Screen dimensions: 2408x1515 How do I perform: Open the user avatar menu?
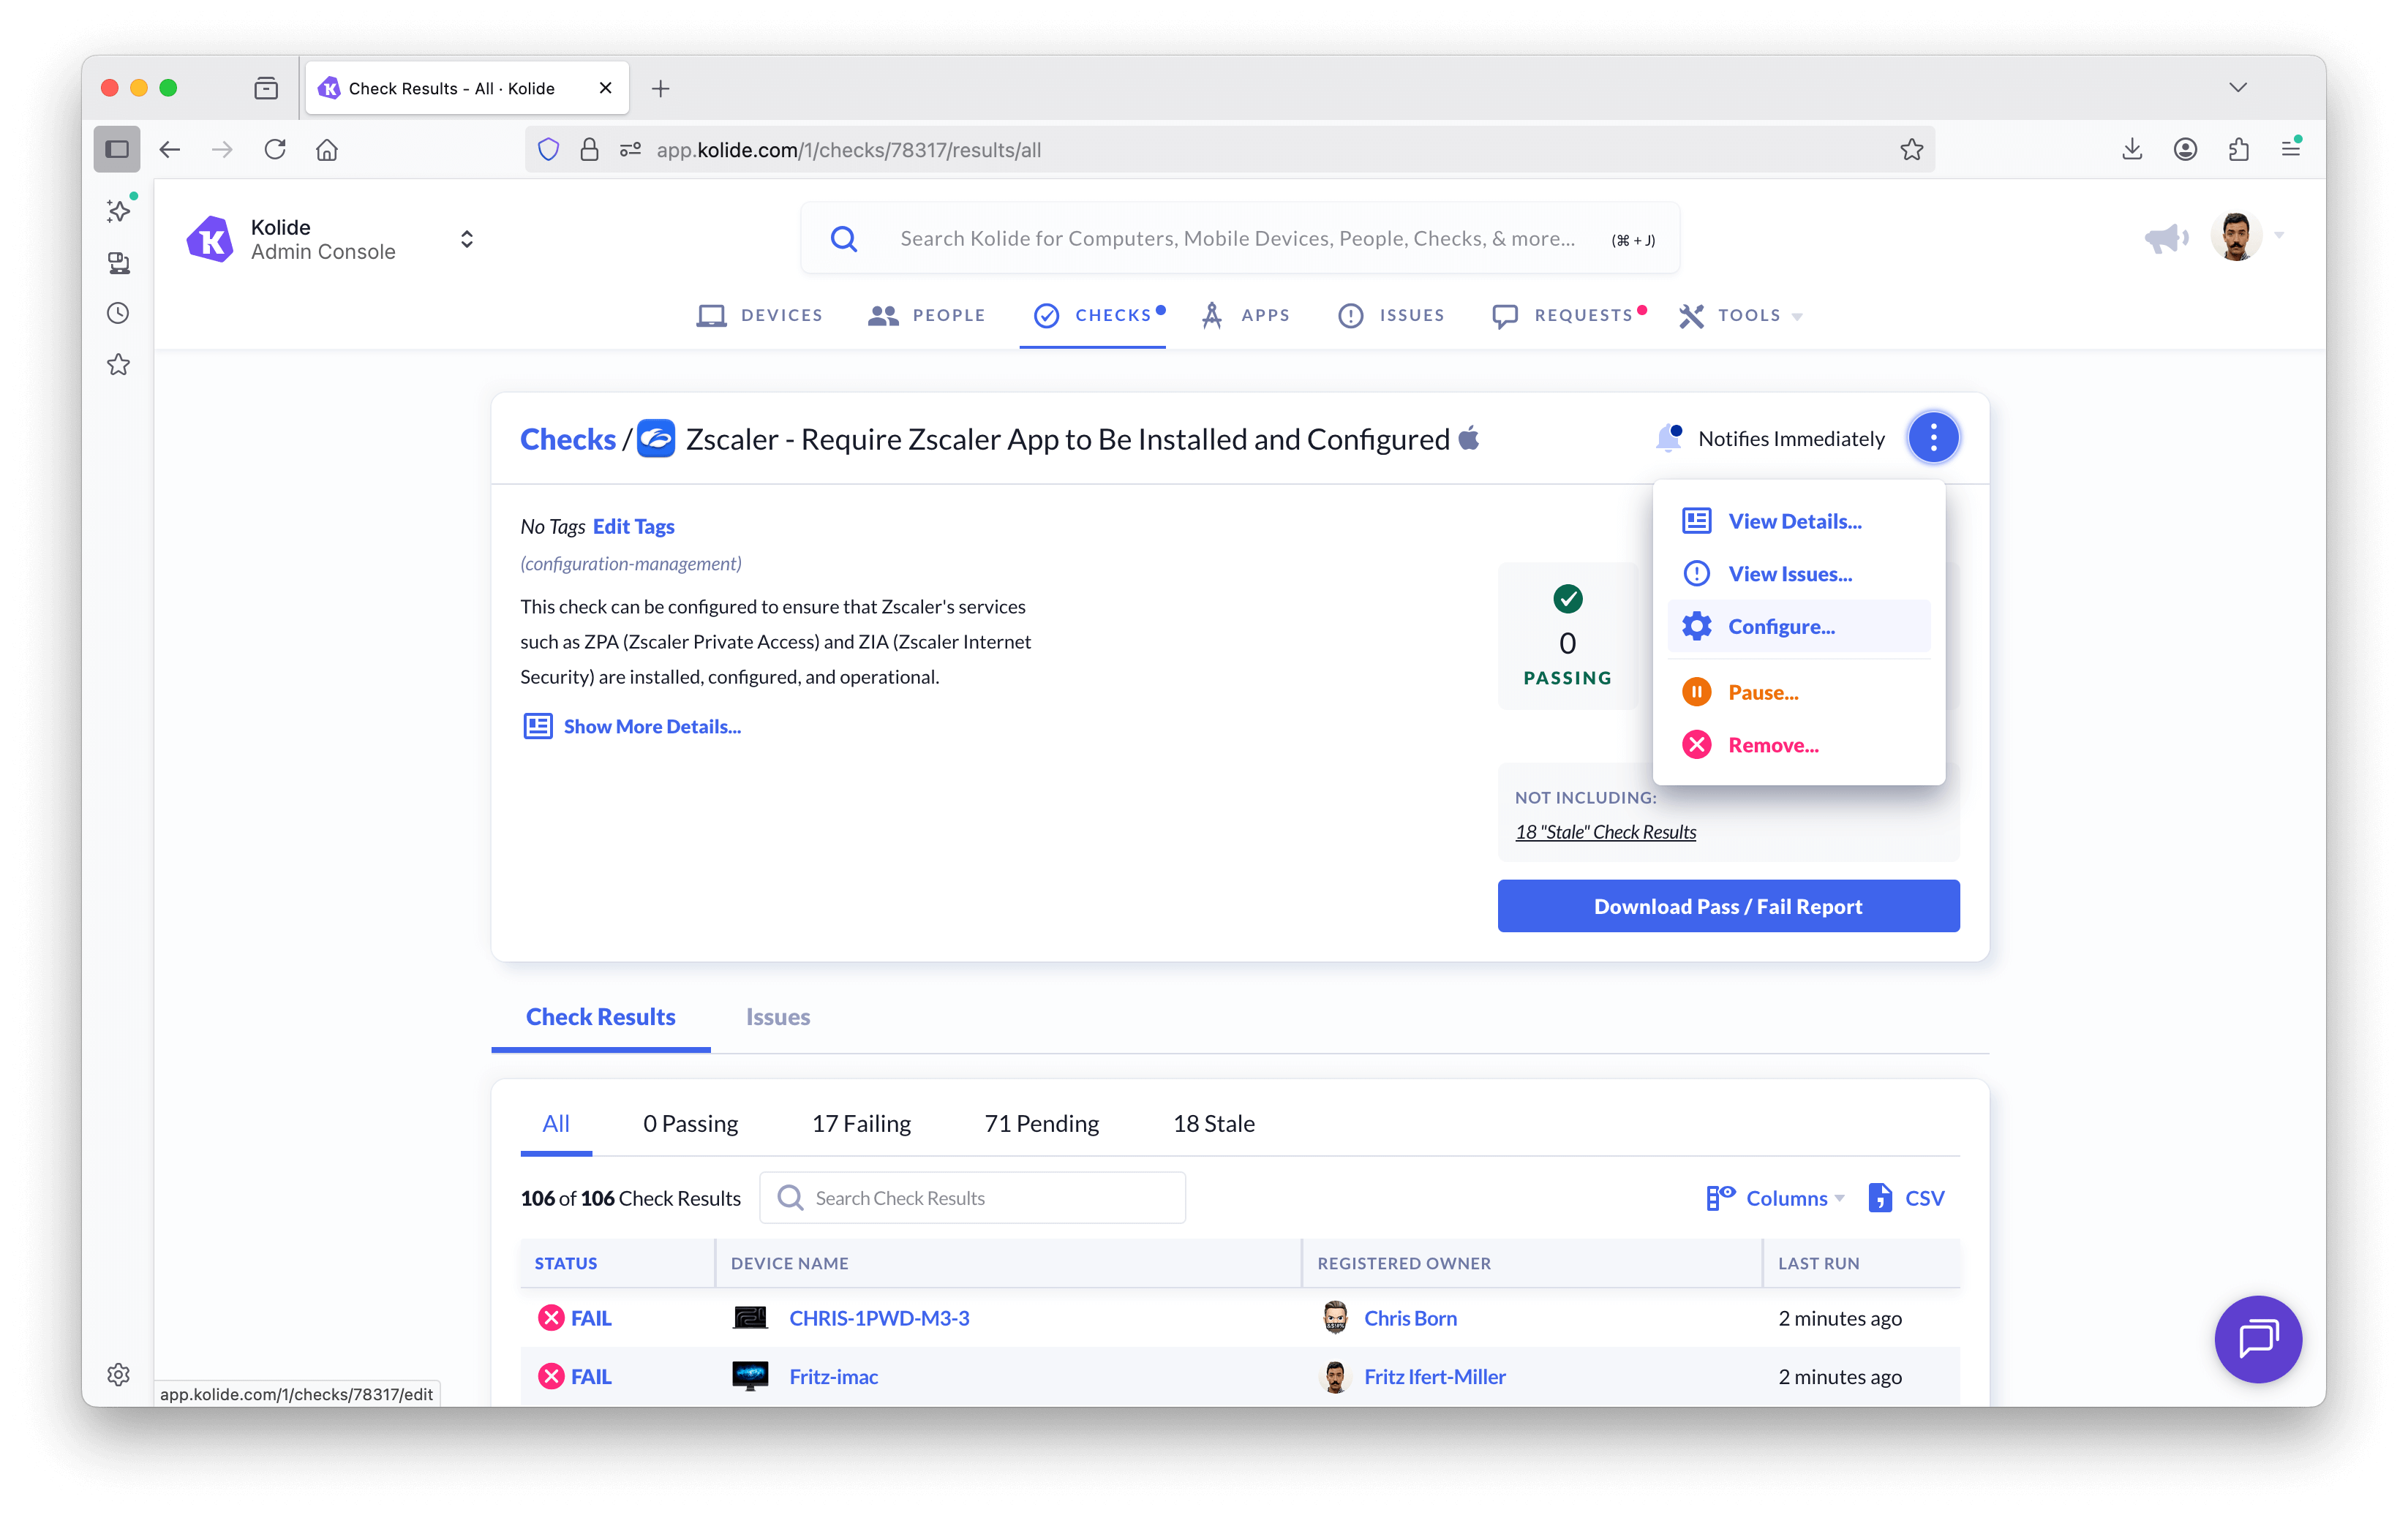point(2236,237)
